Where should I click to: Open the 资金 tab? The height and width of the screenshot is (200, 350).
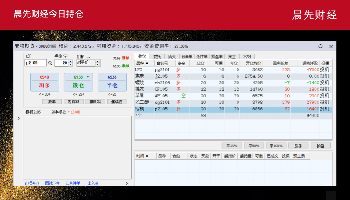pos(232,56)
